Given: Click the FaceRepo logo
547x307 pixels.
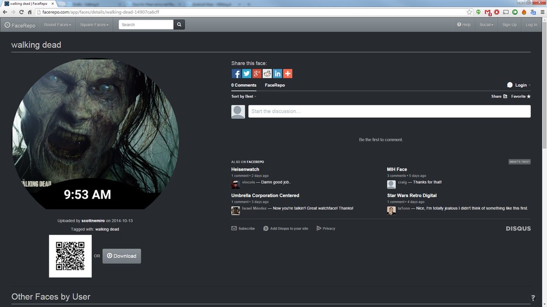Looking at the screenshot, I should tap(20, 25).
